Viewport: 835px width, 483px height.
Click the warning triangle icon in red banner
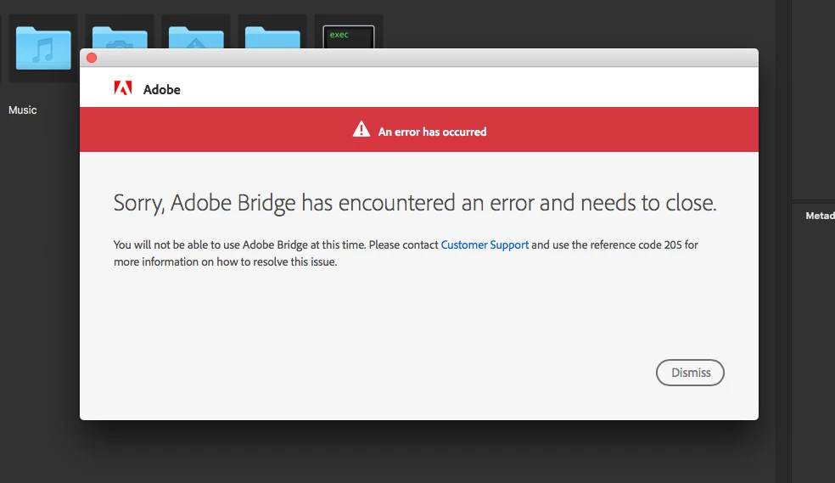(x=361, y=129)
